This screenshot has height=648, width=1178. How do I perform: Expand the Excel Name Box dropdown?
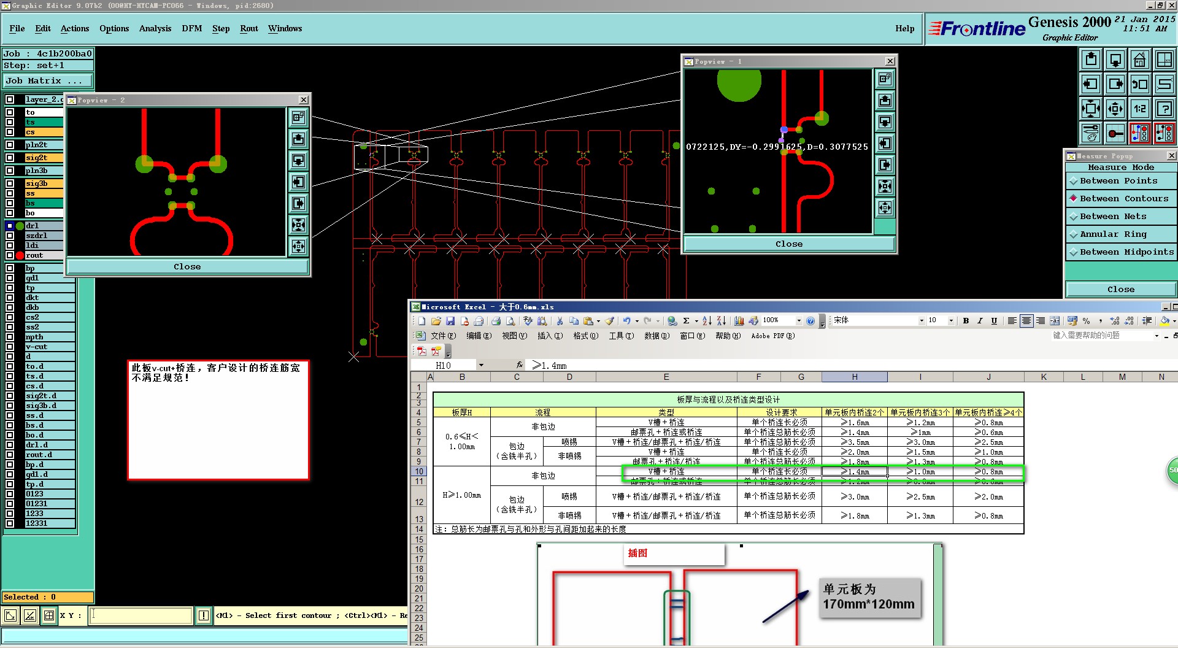pyautogui.click(x=481, y=365)
